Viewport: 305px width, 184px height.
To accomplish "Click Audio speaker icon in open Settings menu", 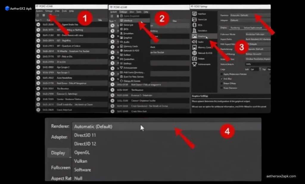I will tap(122, 42).
